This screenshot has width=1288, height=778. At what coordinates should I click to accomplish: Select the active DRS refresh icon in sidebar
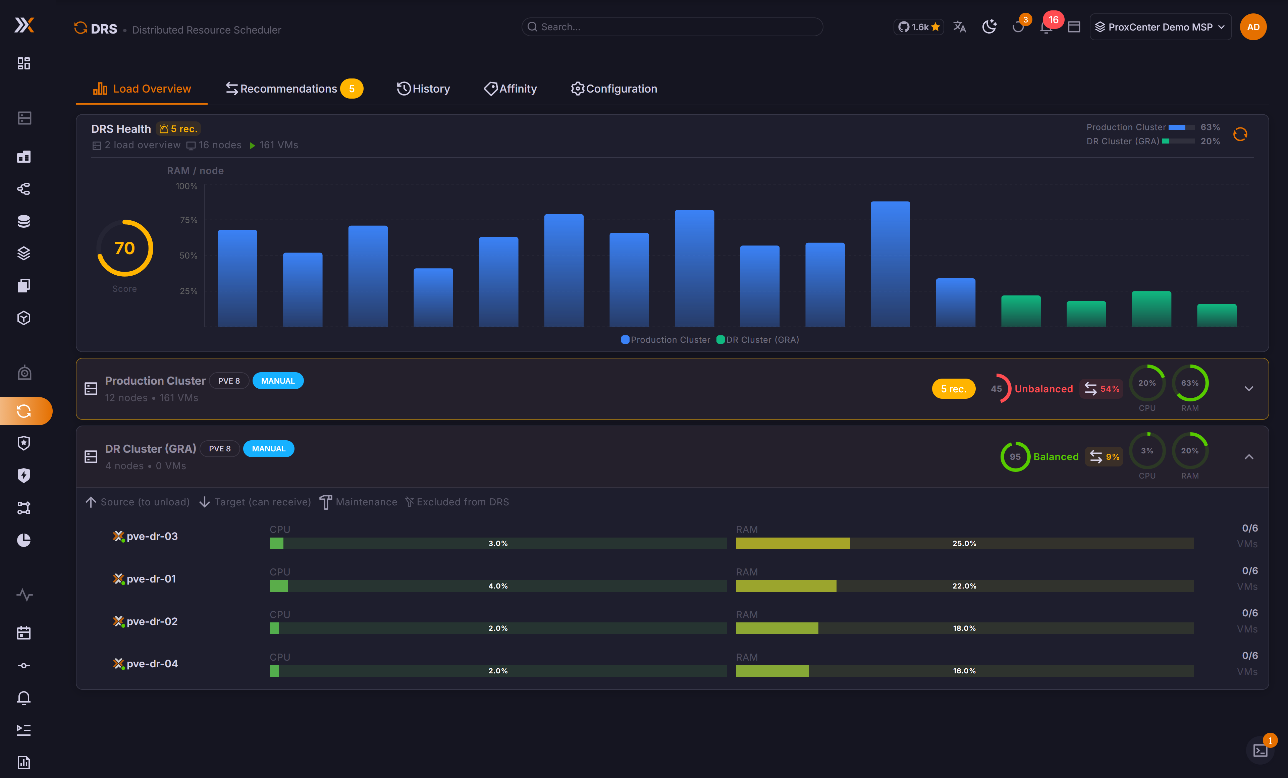point(24,411)
